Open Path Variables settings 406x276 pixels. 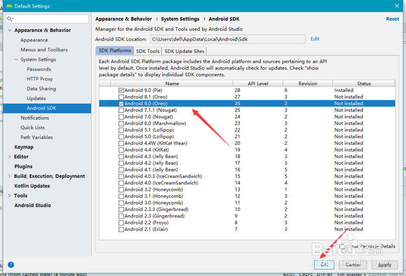tap(37, 137)
